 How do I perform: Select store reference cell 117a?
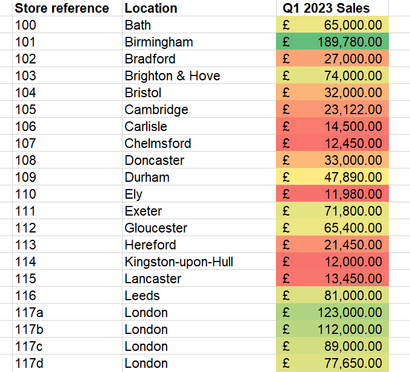pyautogui.click(x=28, y=313)
